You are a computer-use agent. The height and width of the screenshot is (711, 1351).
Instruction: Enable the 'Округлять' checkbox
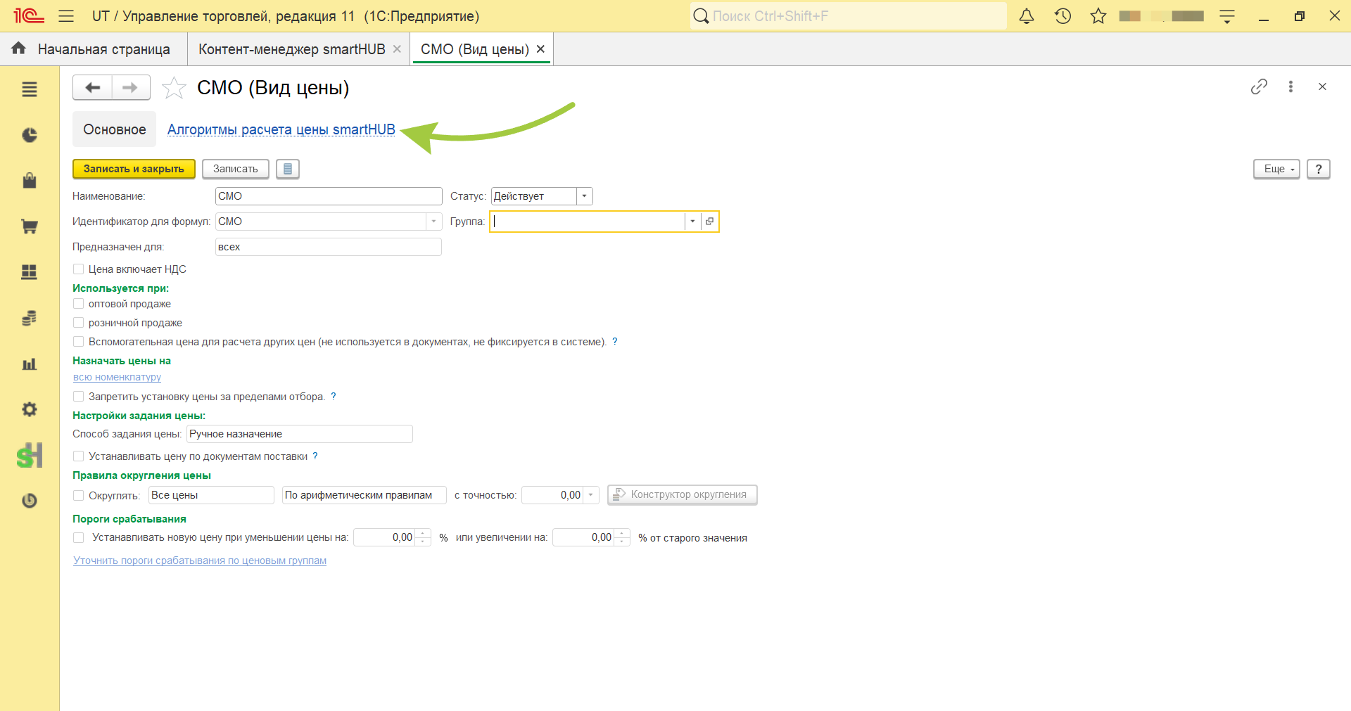coord(79,496)
